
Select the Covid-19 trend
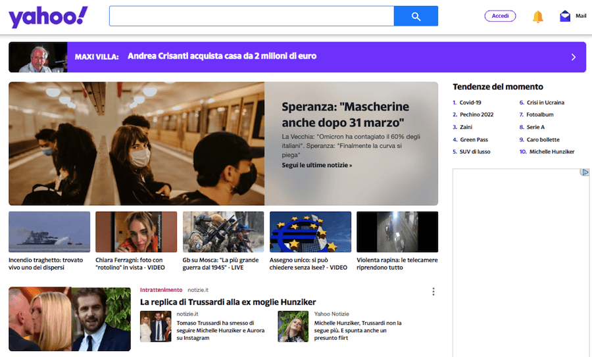pos(470,103)
